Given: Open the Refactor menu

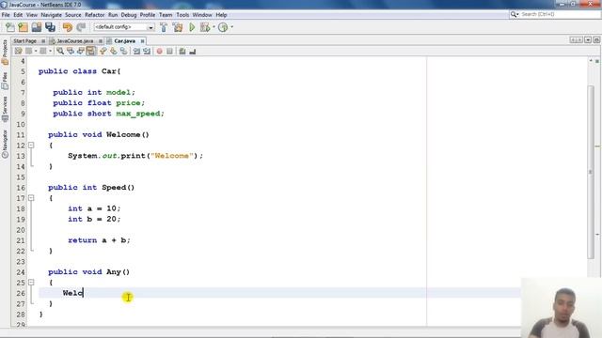Looking at the screenshot, I should [x=95, y=15].
